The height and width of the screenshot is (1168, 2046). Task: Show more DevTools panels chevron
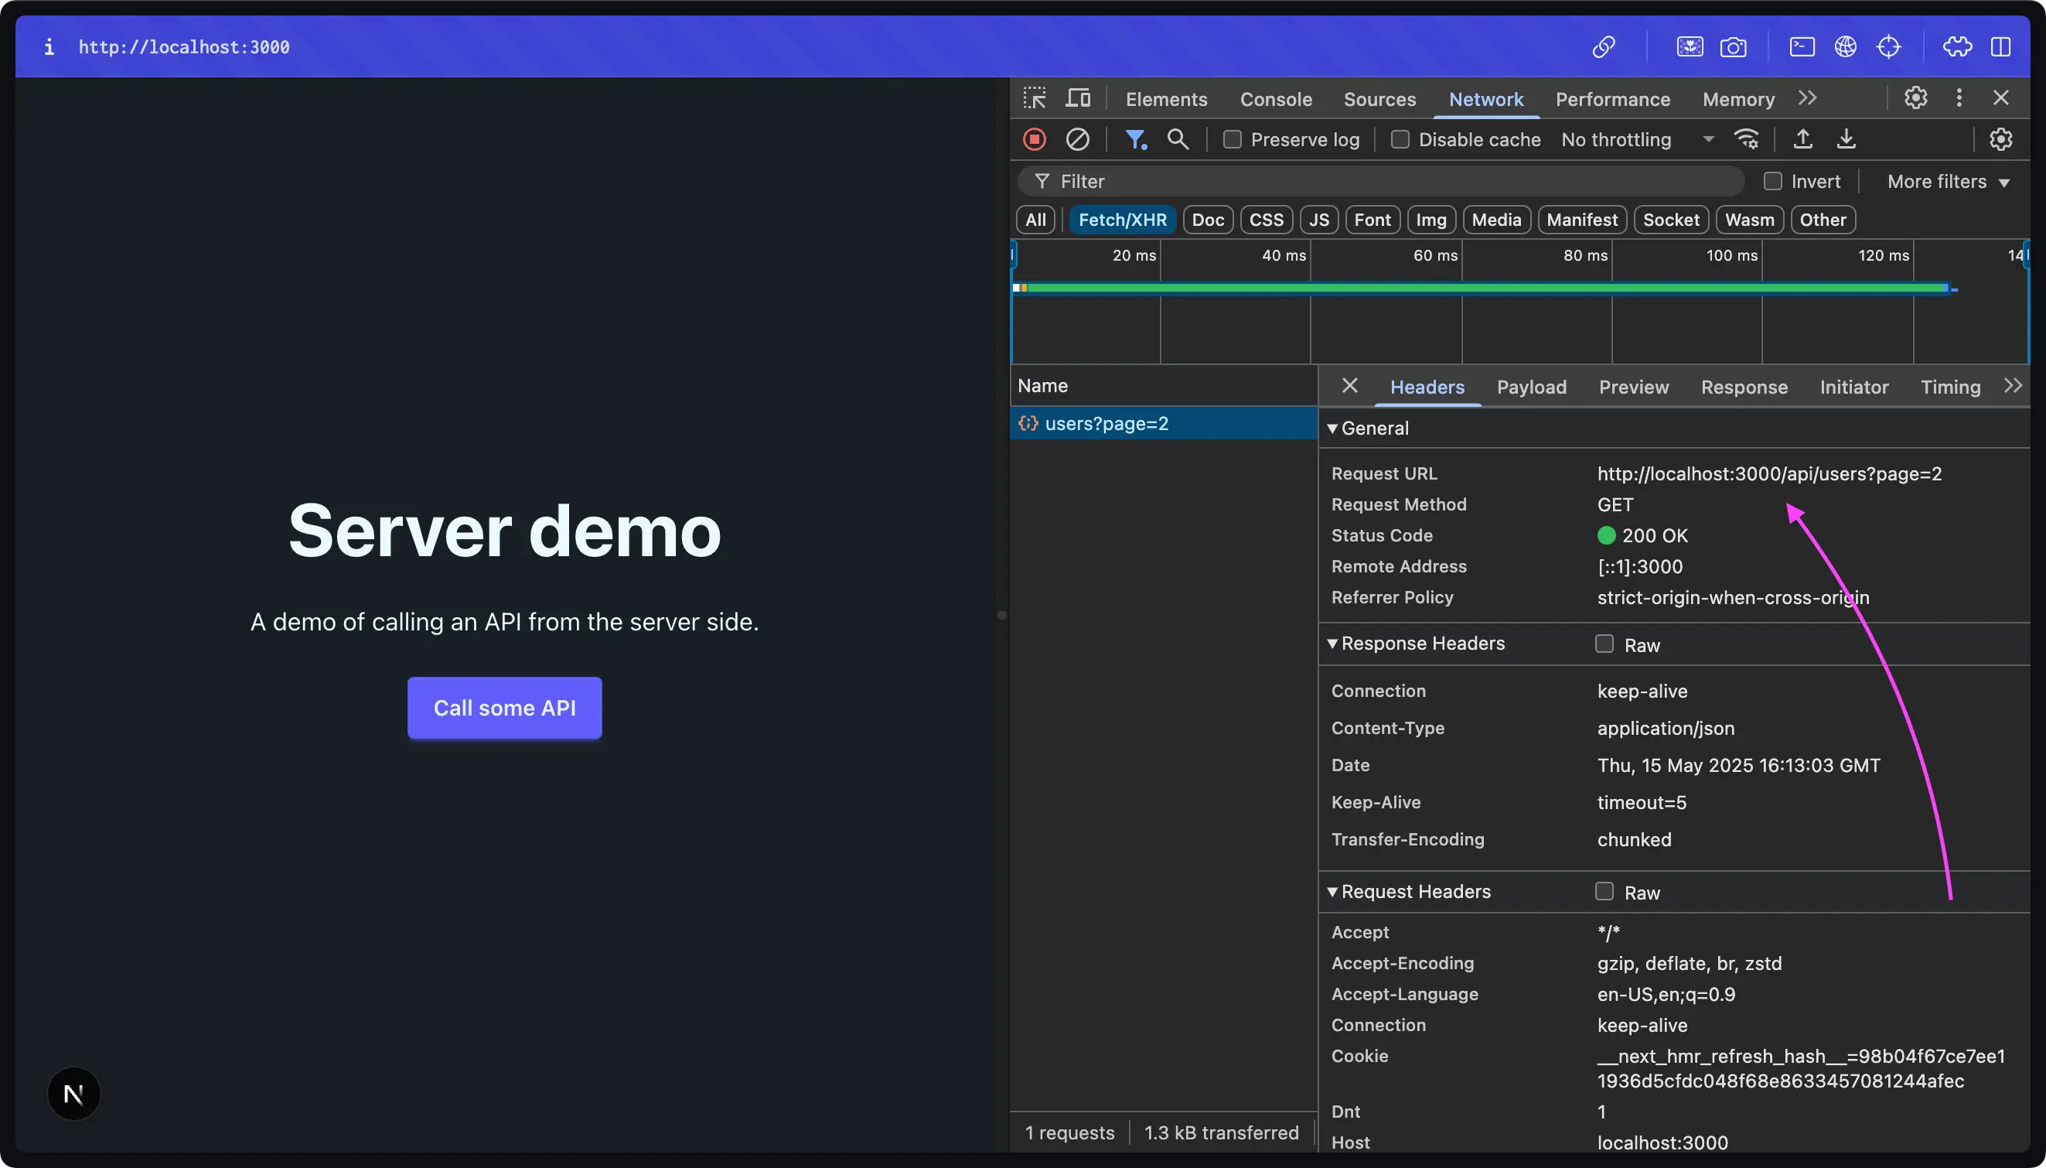point(1807,98)
